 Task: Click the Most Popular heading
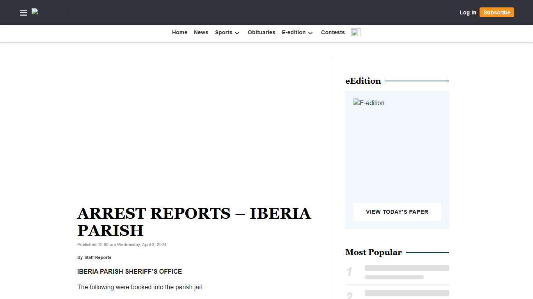[x=373, y=252]
